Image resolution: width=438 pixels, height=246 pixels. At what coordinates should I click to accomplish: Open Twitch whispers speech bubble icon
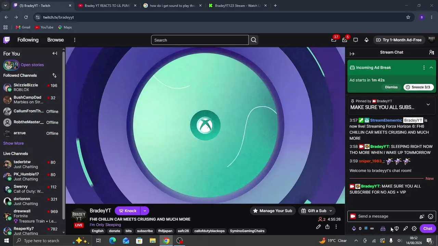pyautogui.click(x=356, y=40)
